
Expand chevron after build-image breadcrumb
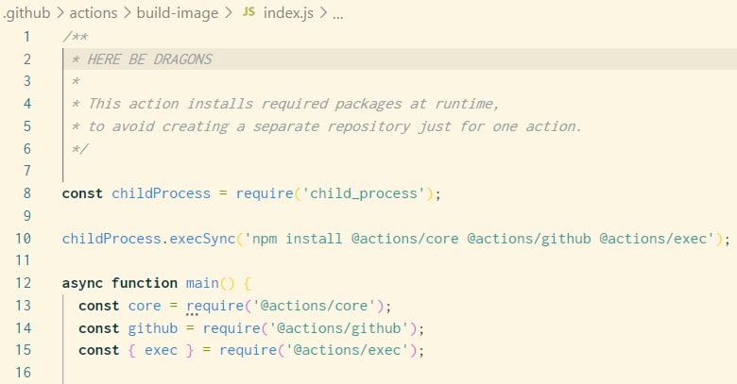click(228, 13)
